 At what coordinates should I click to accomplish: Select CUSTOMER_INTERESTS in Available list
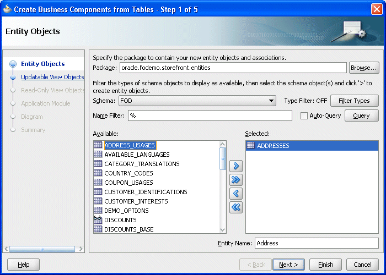(x=136, y=201)
